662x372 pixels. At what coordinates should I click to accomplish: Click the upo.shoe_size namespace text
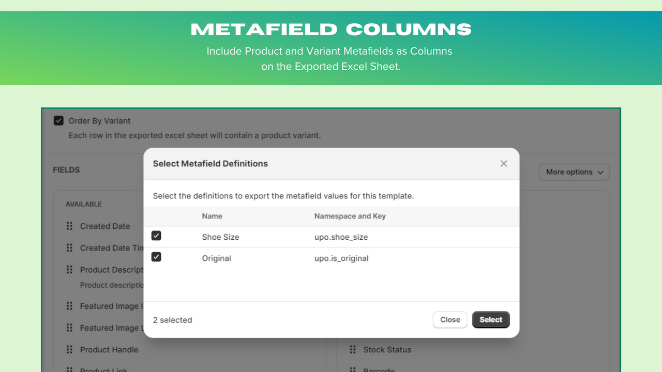tap(341, 237)
